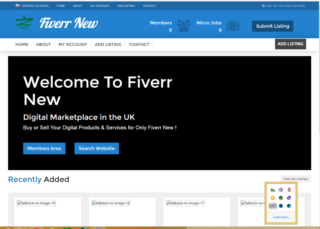Viewport: 320px width, 229px height.
Task: Open the fallback-no-image-19 listing thumbnail
Action: 36,203
